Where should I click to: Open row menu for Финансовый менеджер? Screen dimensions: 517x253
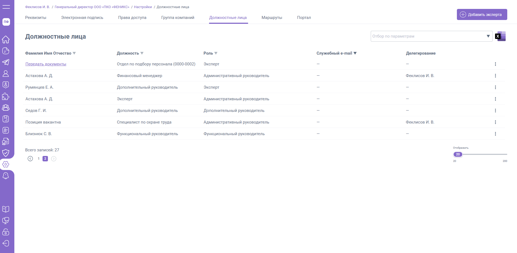495,76
